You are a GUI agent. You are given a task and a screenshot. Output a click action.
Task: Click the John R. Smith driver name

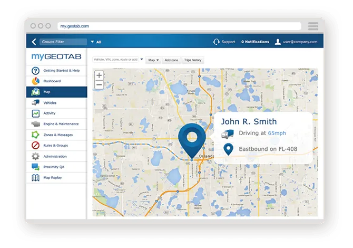pos(249,121)
